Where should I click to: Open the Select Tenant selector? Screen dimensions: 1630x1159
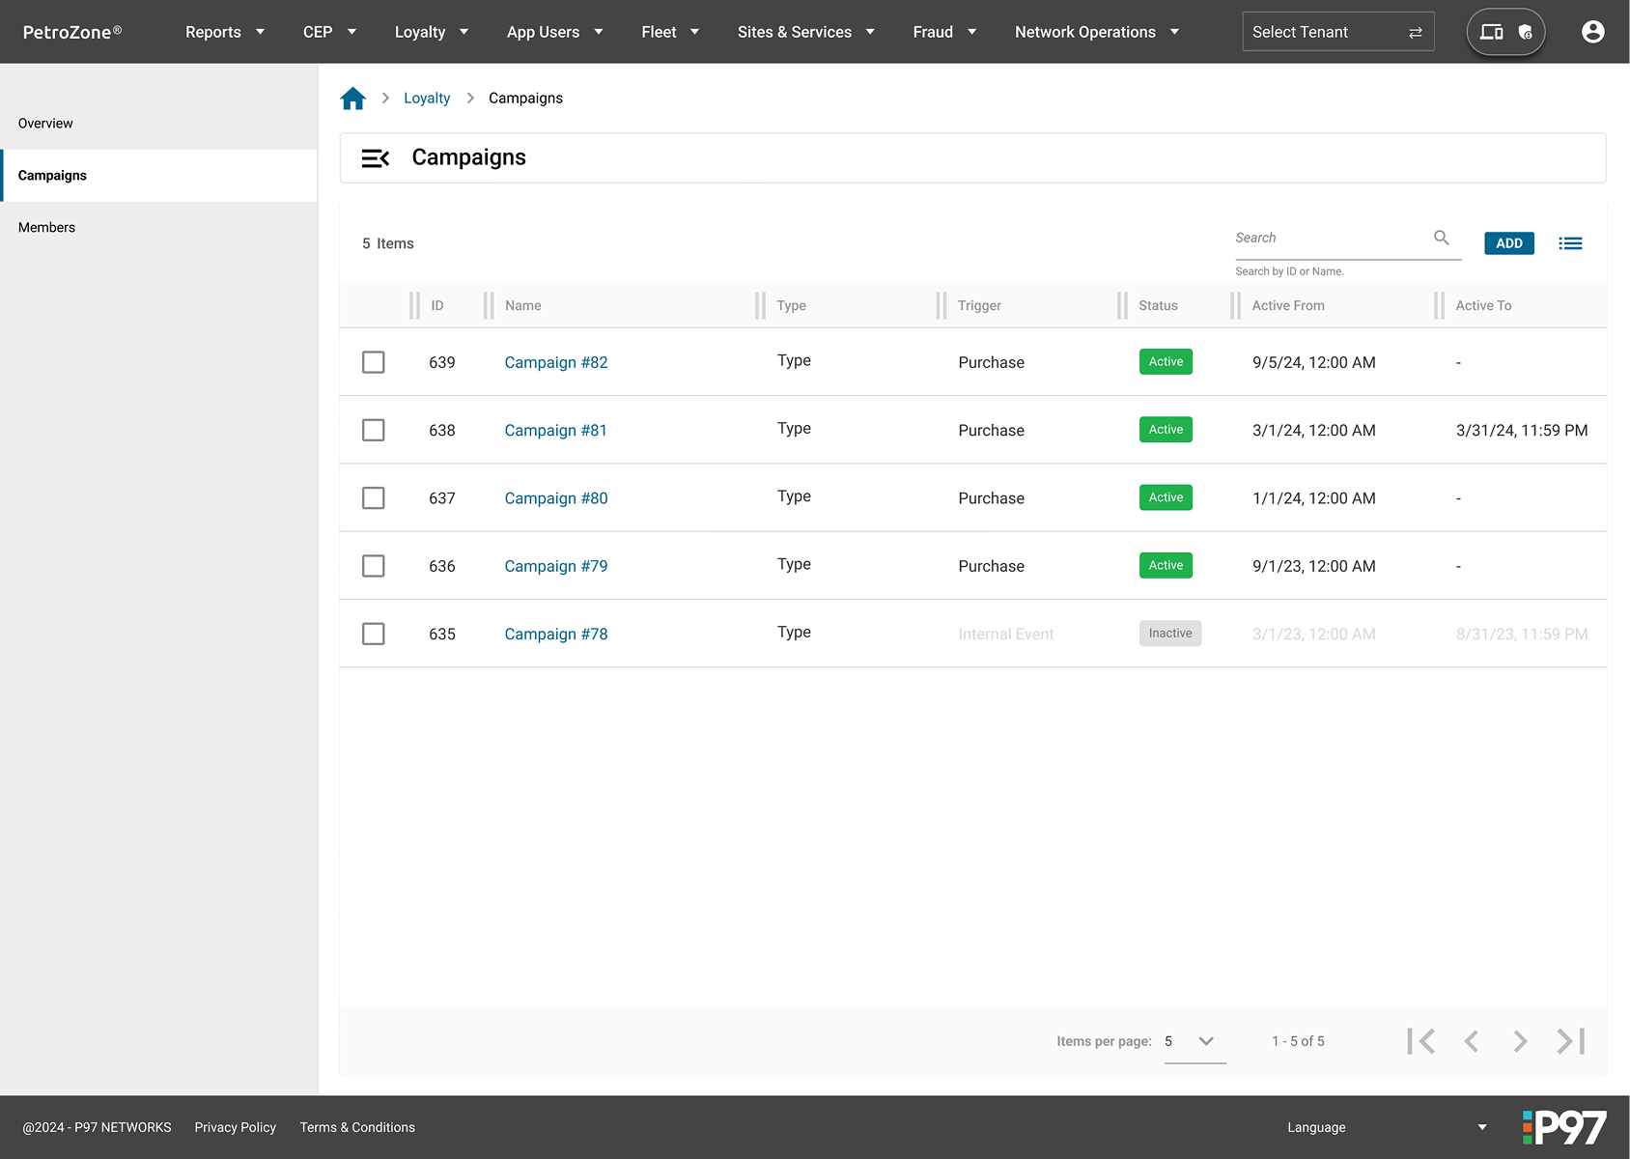[x=1336, y=32]
